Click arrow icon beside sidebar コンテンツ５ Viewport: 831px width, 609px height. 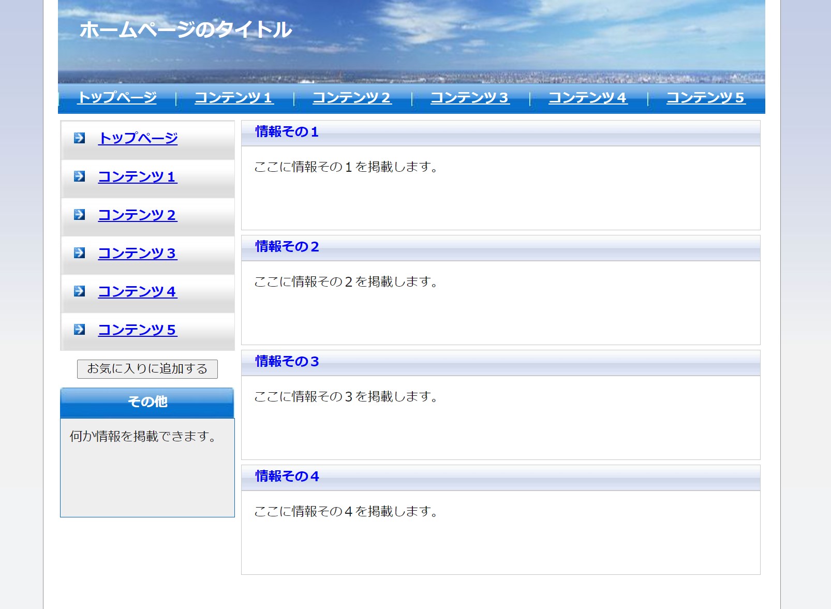[x=79, y=329]
